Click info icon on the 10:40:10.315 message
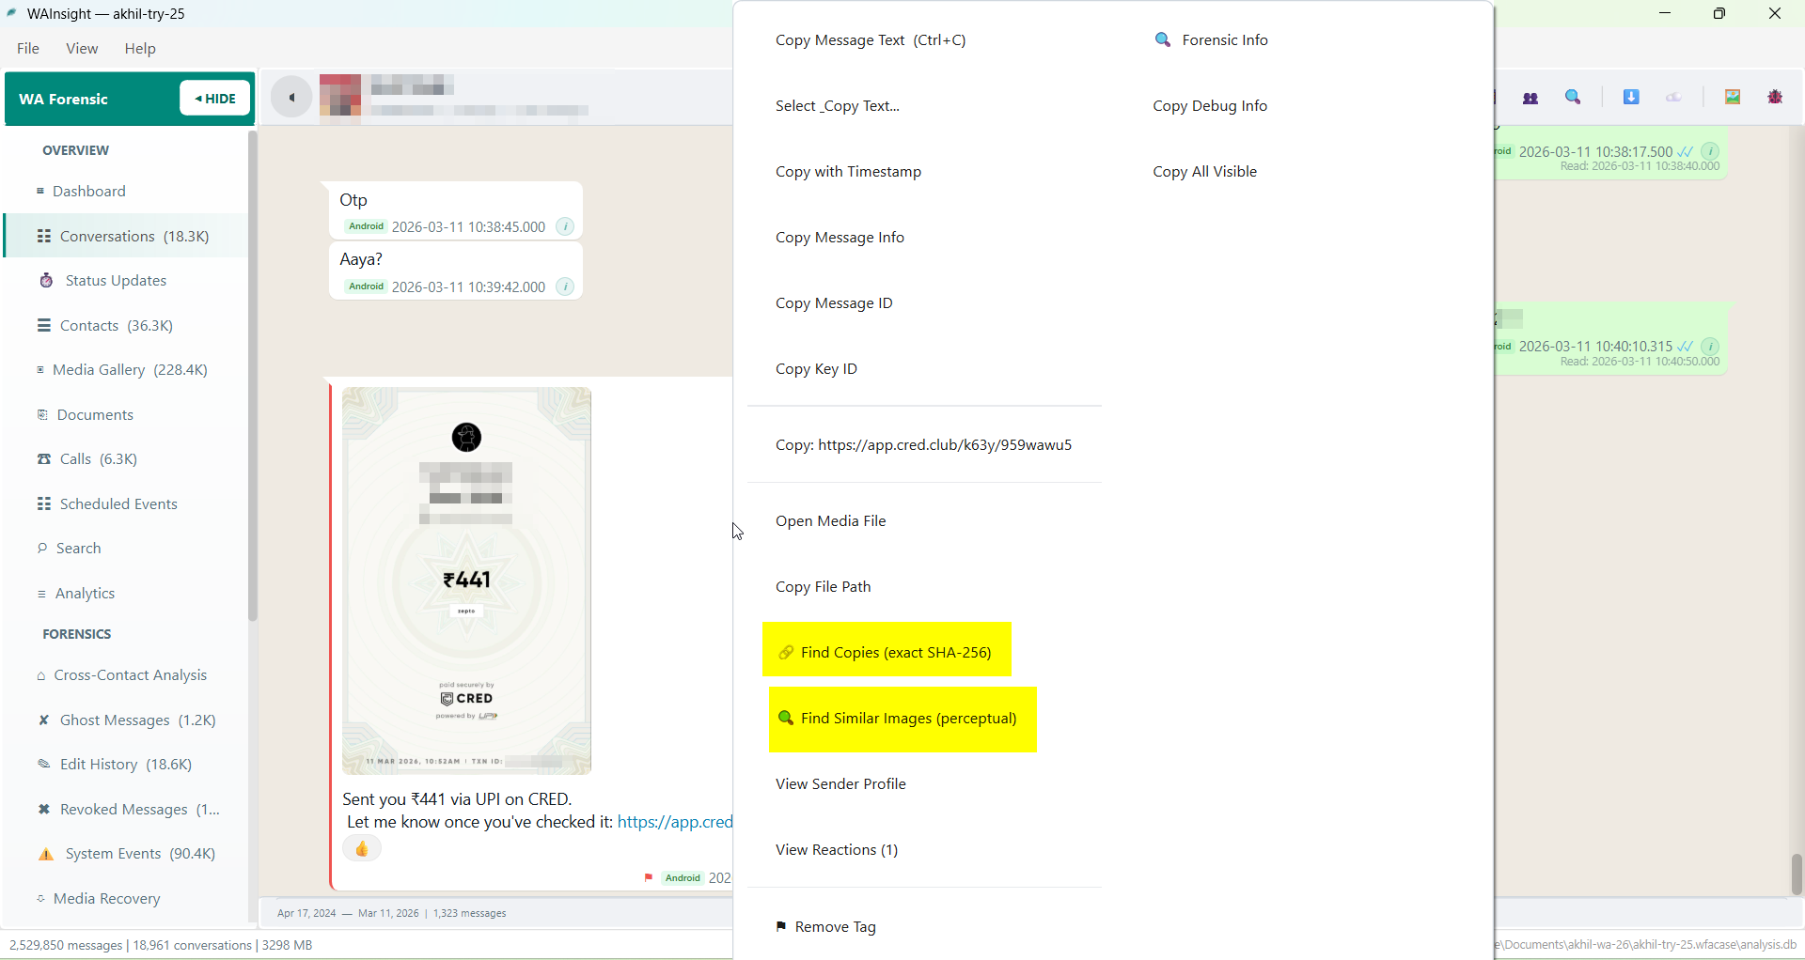 [x=1711, y=346]
